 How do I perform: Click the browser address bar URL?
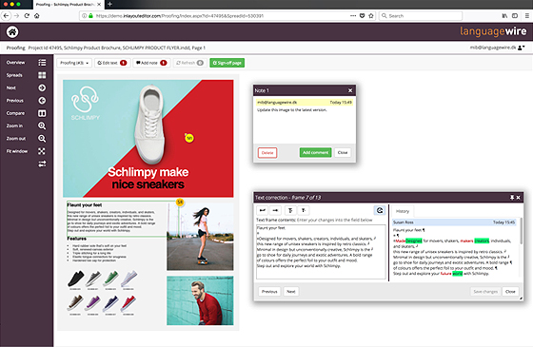point(180,15)
